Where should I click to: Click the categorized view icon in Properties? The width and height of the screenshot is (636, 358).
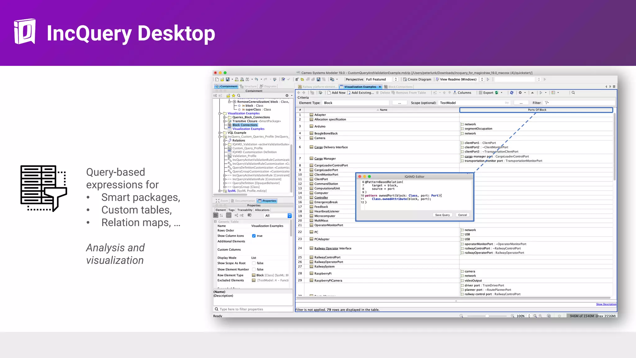tap(216, 215)
